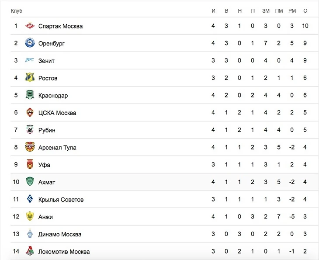Select the Зенит team name
This screenshot has height=260, width=319.
46,61
